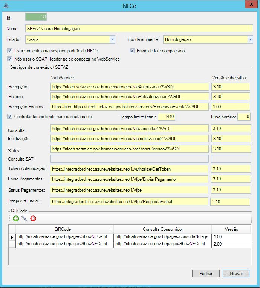This screenshot has height=288, width=260.
Task: Click the application icon in title bar
Action: point(6,6)
